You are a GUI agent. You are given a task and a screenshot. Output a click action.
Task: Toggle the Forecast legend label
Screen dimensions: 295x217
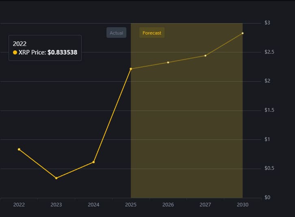pyautogui.click(x=152, y=33)
